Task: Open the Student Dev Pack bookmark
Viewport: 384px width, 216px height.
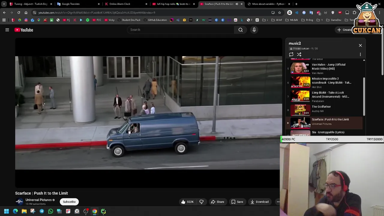Action: (129, 20)
